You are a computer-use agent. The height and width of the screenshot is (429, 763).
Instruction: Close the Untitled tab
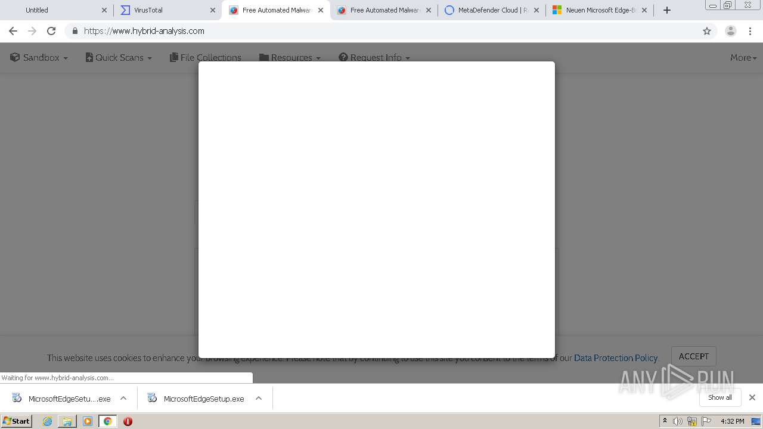tap(104, 10)
